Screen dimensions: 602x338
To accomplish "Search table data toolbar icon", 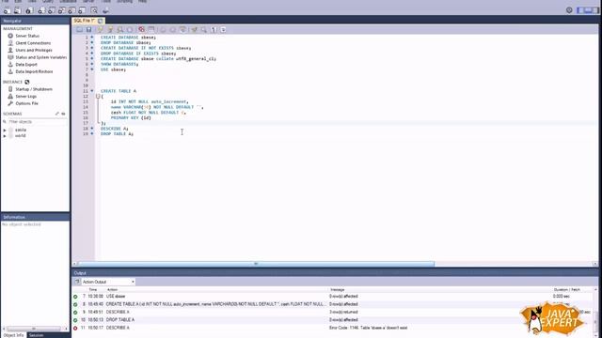I will pyautogui.click(x=94, y=10).
